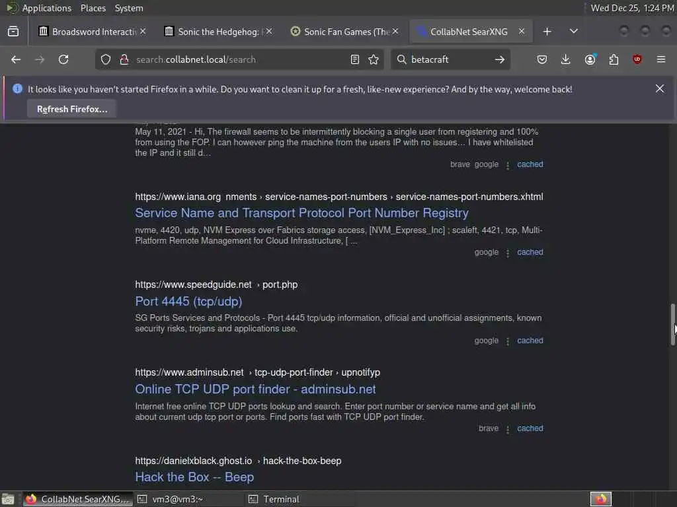Bookmark this page with the star icon
Screen dimensions: 677x507
click(374, 59)
